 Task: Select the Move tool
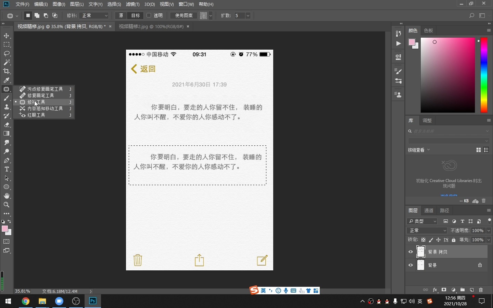pos(7,36)
